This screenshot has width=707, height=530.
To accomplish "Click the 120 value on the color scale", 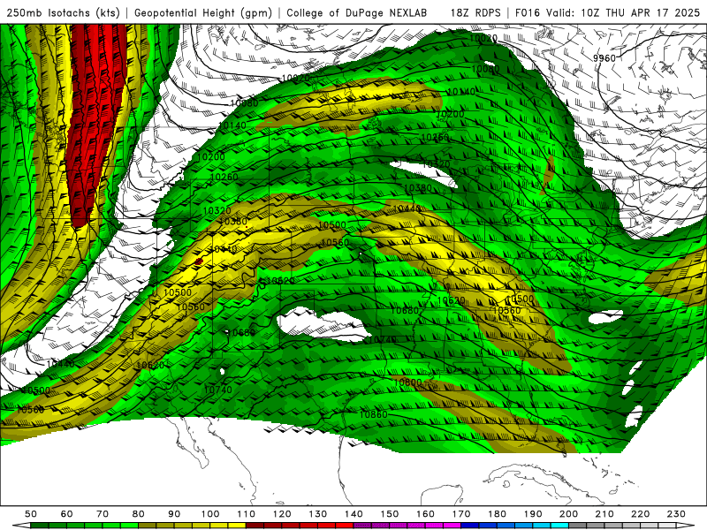I will pyautogui.click(x=282, y=514).
